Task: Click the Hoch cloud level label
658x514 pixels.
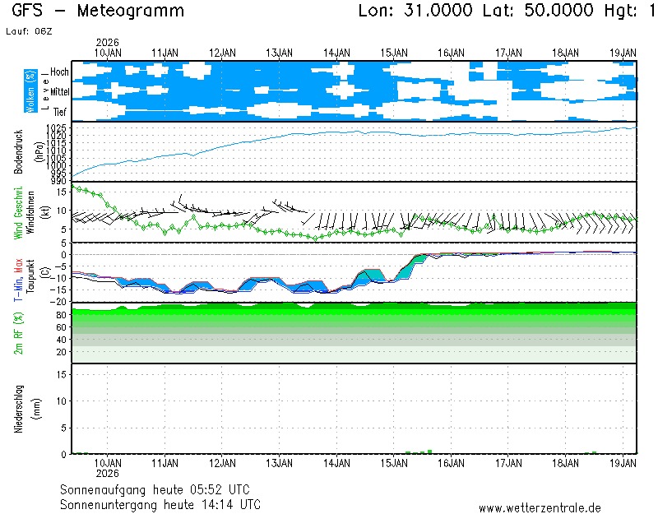Action: 59,72
